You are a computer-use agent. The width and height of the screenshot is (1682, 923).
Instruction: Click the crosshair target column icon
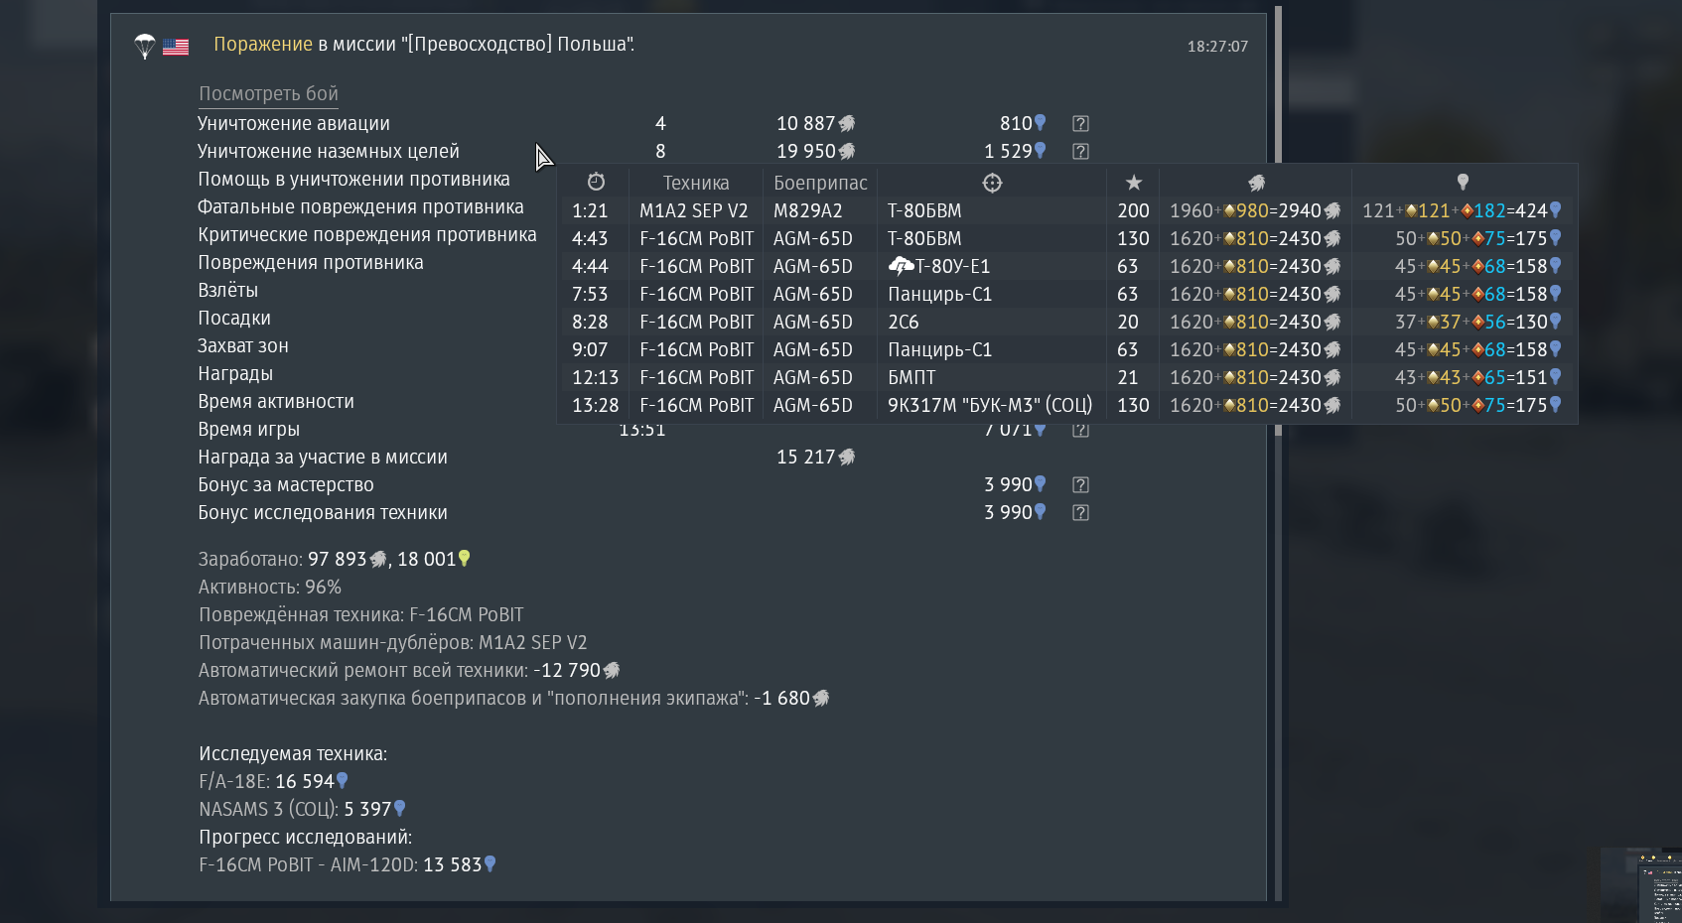click(x=992, y=183)
